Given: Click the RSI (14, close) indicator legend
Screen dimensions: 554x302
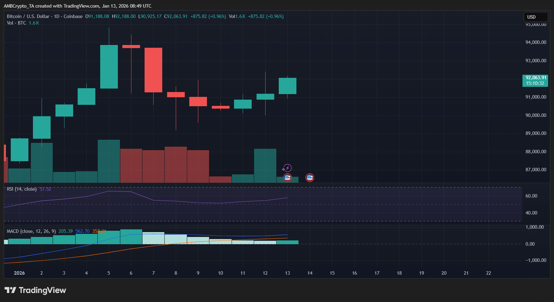Looking at the screenshot, I should (x=21, y=189).
